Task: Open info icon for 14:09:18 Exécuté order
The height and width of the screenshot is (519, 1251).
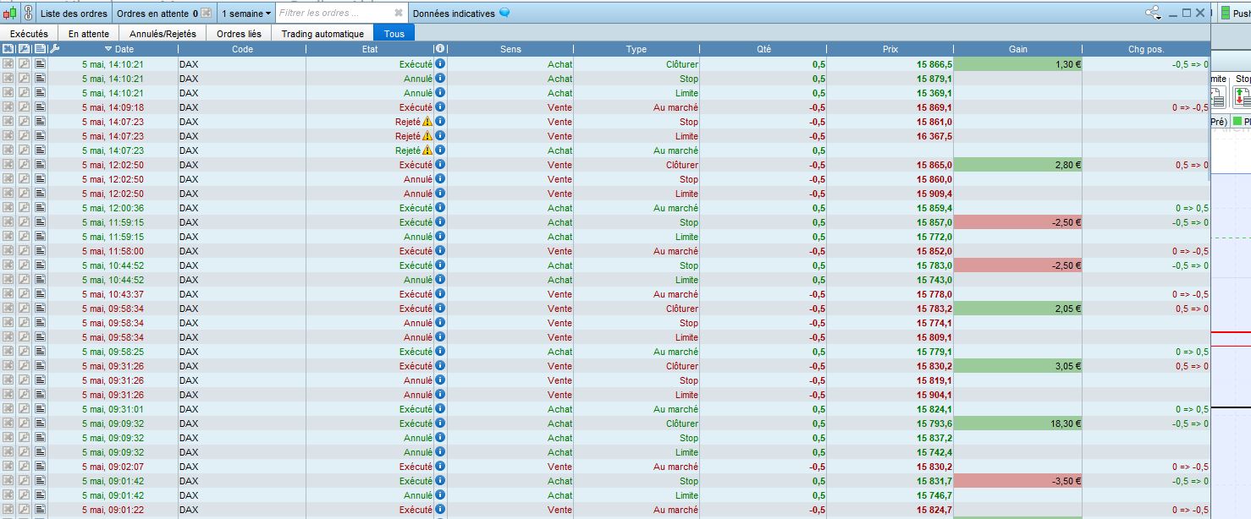Action: tap(439, 107)
